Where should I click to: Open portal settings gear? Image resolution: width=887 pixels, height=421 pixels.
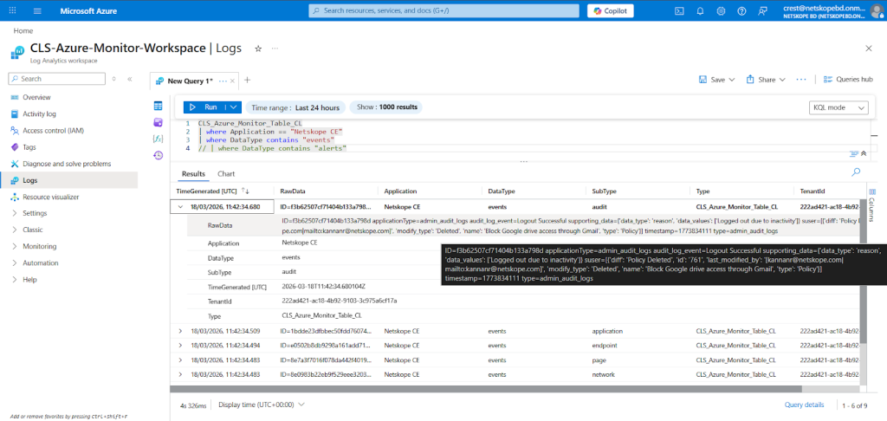coord(721,10)
